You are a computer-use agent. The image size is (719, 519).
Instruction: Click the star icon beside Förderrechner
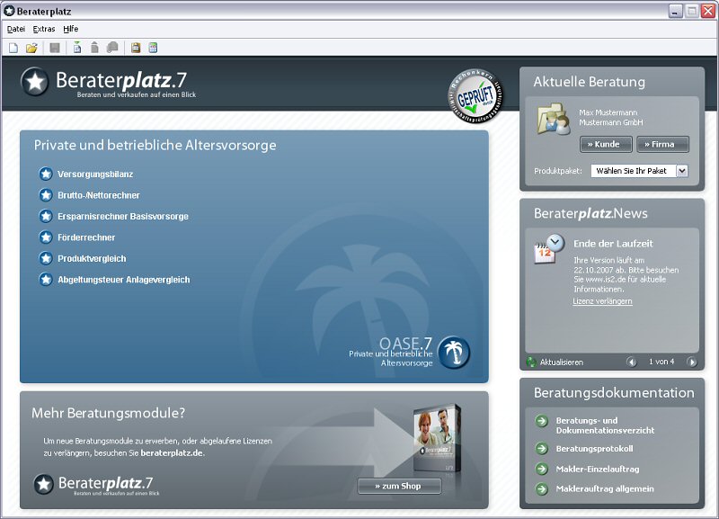(x=46, y=237)
